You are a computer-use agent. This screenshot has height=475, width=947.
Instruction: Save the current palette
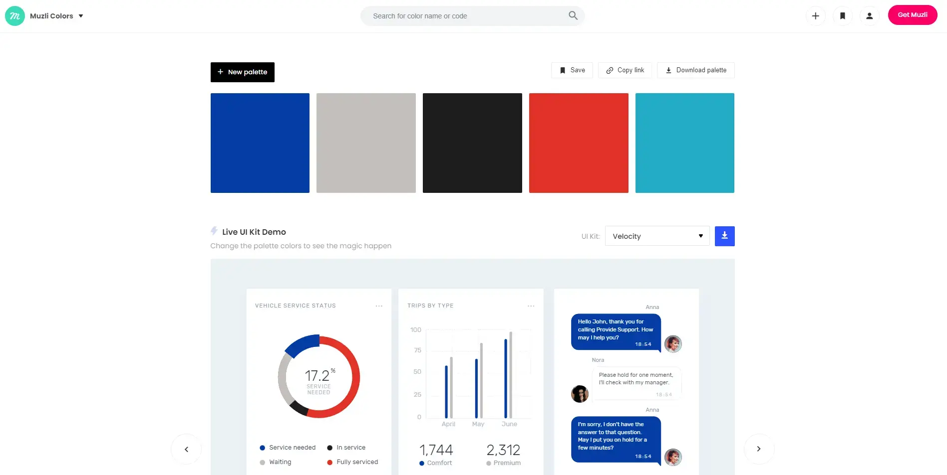click(572, 70)
